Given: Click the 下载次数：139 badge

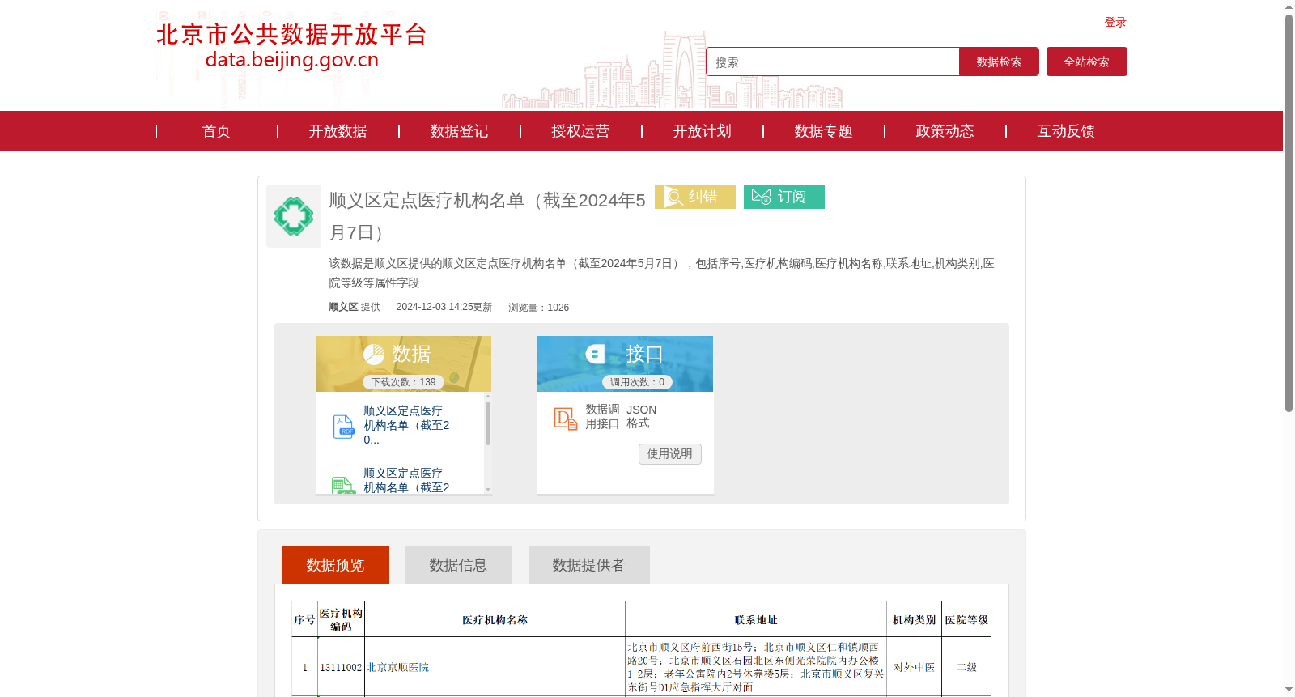Looking at the screenshot, I should click(x=403, y=382).
